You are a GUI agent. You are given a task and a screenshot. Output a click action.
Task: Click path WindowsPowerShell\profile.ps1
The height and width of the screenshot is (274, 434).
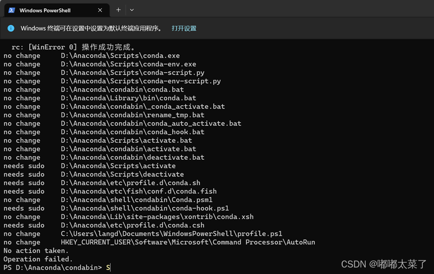[x=172, y=233]
